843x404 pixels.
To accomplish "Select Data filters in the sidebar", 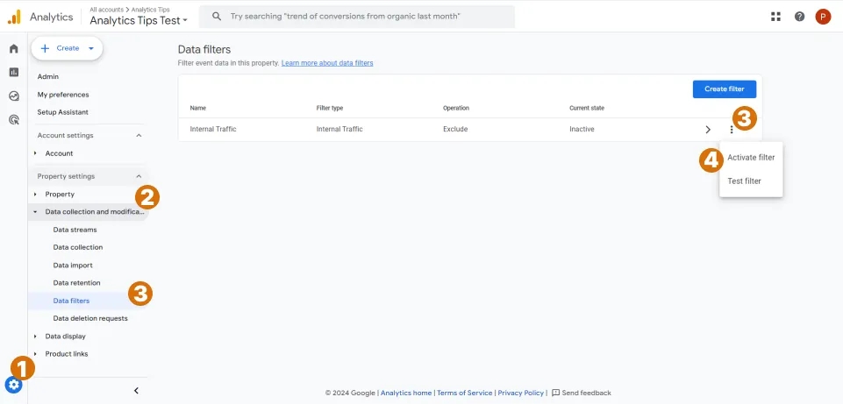I will [71, 301].
